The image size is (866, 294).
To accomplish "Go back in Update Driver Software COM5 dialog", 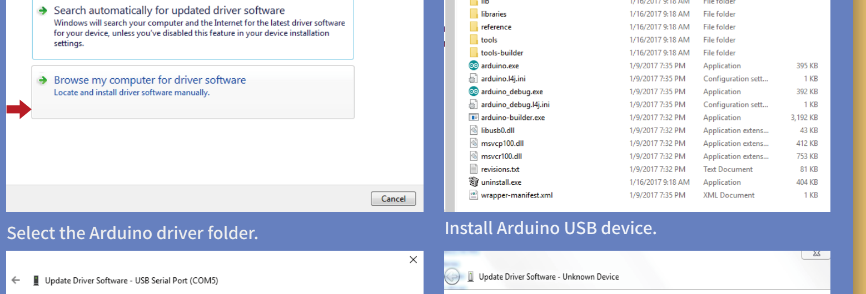I will tap(16, 280).
